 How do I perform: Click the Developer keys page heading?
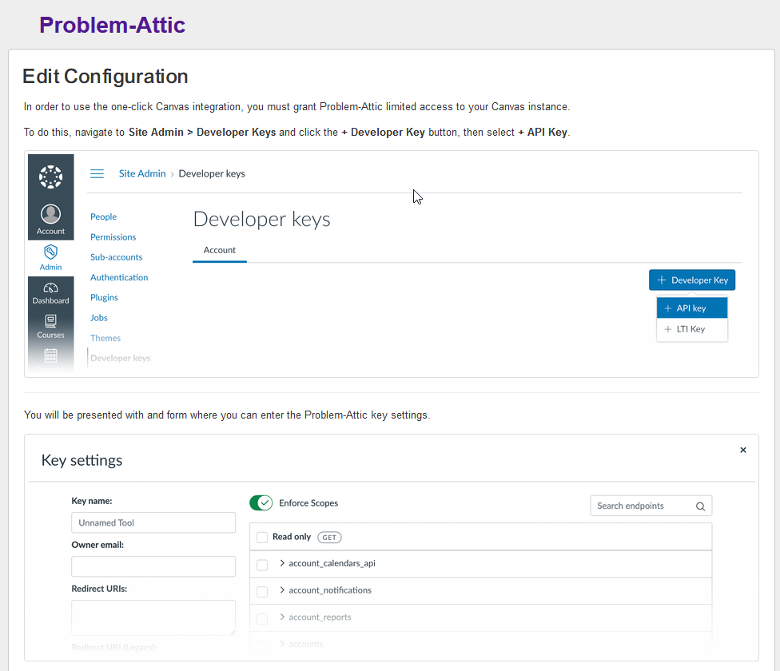coord(261,219)
